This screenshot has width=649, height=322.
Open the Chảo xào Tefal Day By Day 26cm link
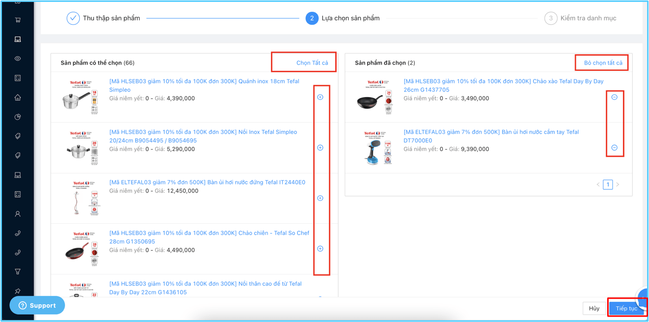[503, 85]
